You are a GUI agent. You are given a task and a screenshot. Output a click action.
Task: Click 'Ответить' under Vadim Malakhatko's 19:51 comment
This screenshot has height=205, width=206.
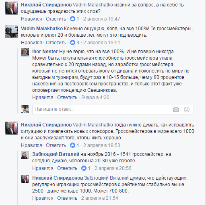click(56, 43)
